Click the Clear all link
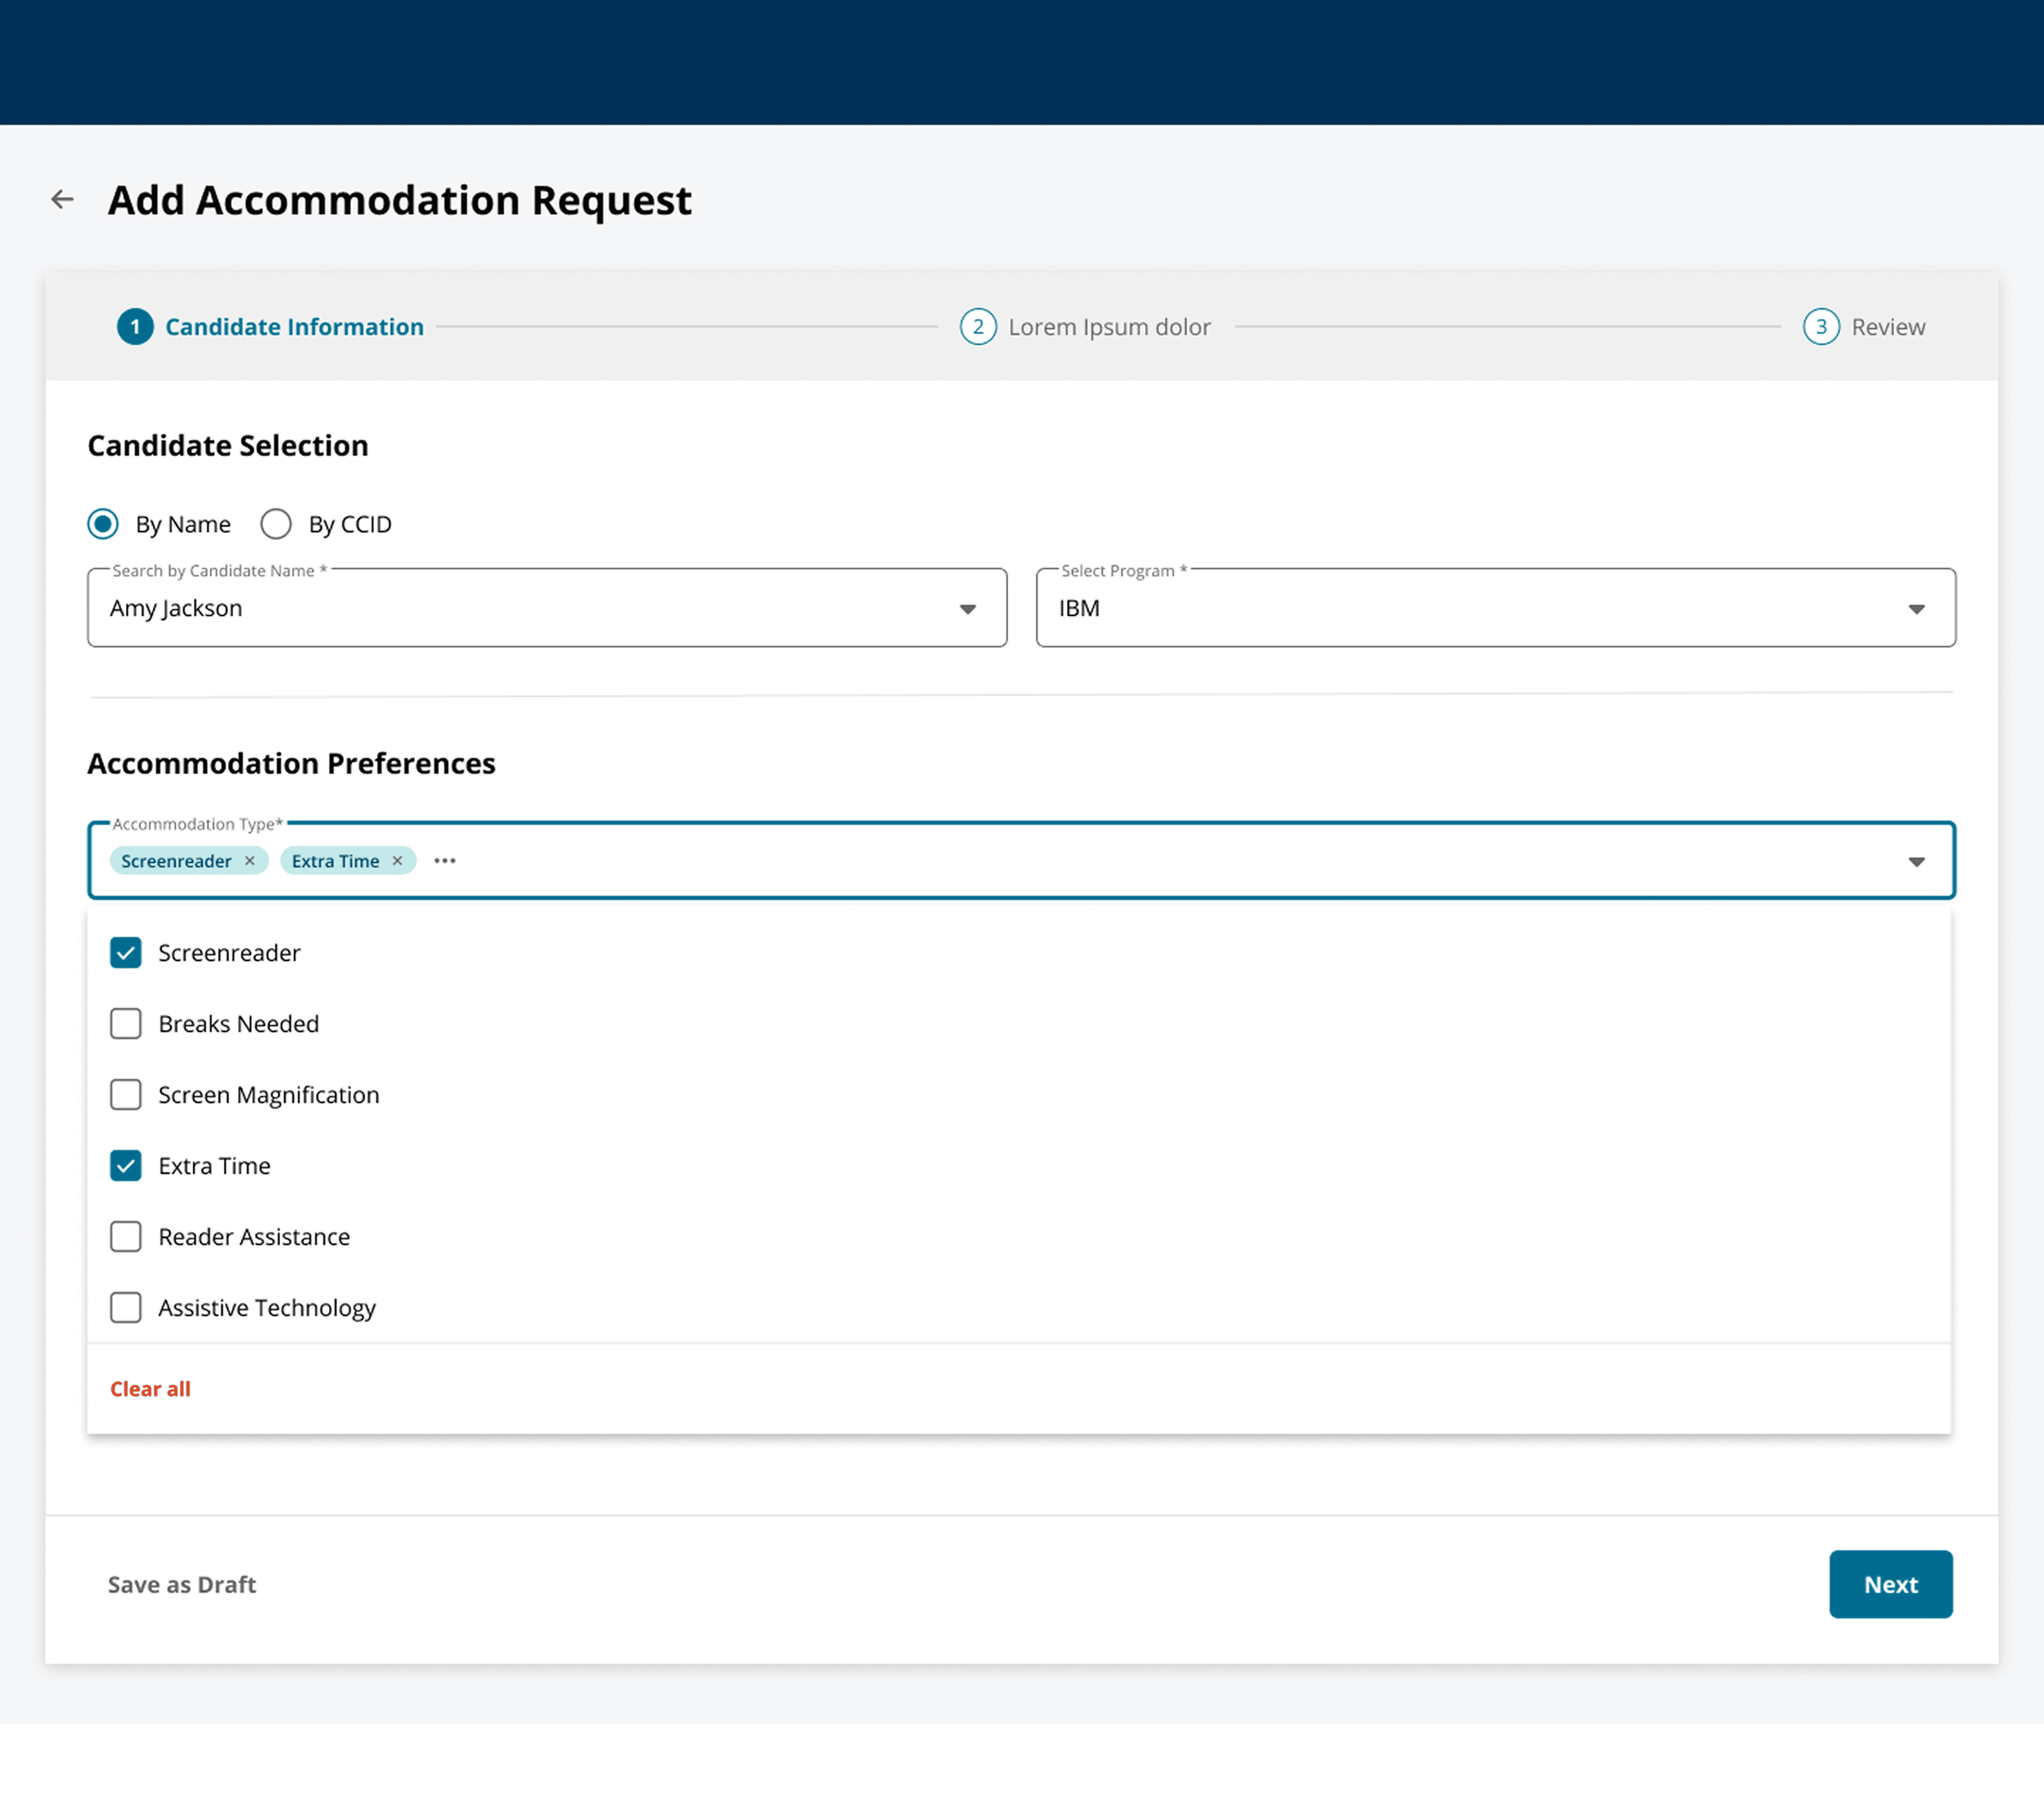 150,1389
